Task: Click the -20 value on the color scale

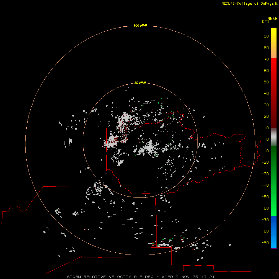Action: click(265, 162)
